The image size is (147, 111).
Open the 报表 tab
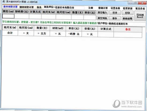coord(39,7)
